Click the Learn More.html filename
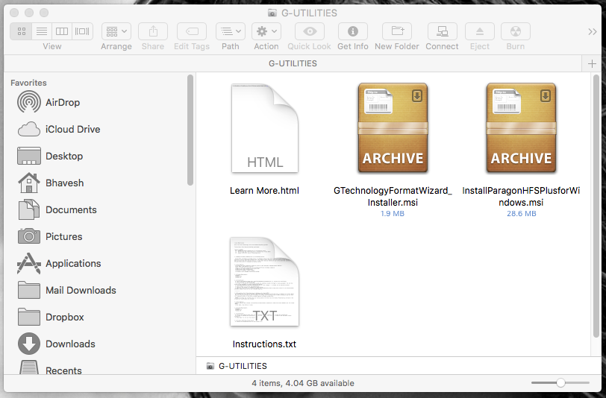The width and height of the screenshot is (606, 398). pos(264,191)
